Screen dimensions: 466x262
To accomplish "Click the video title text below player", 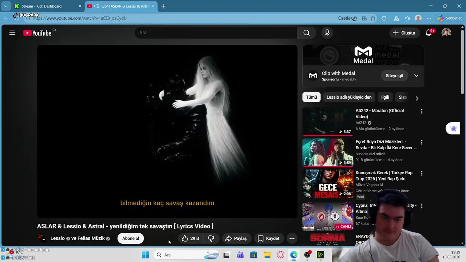I will coord(125,226).
